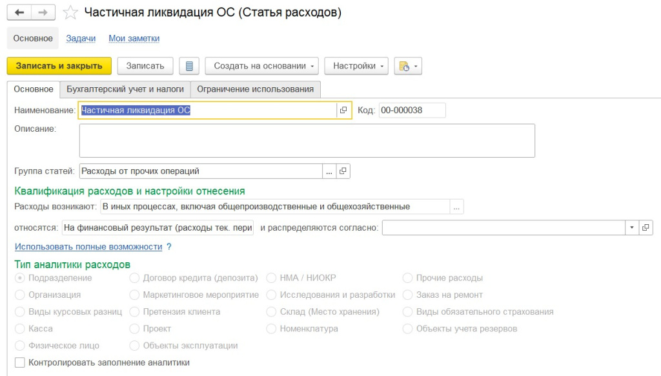Select Касса radio button
The height and width of the screenshot is (376, 661).
pyautogui.click(x=20, y=329)
